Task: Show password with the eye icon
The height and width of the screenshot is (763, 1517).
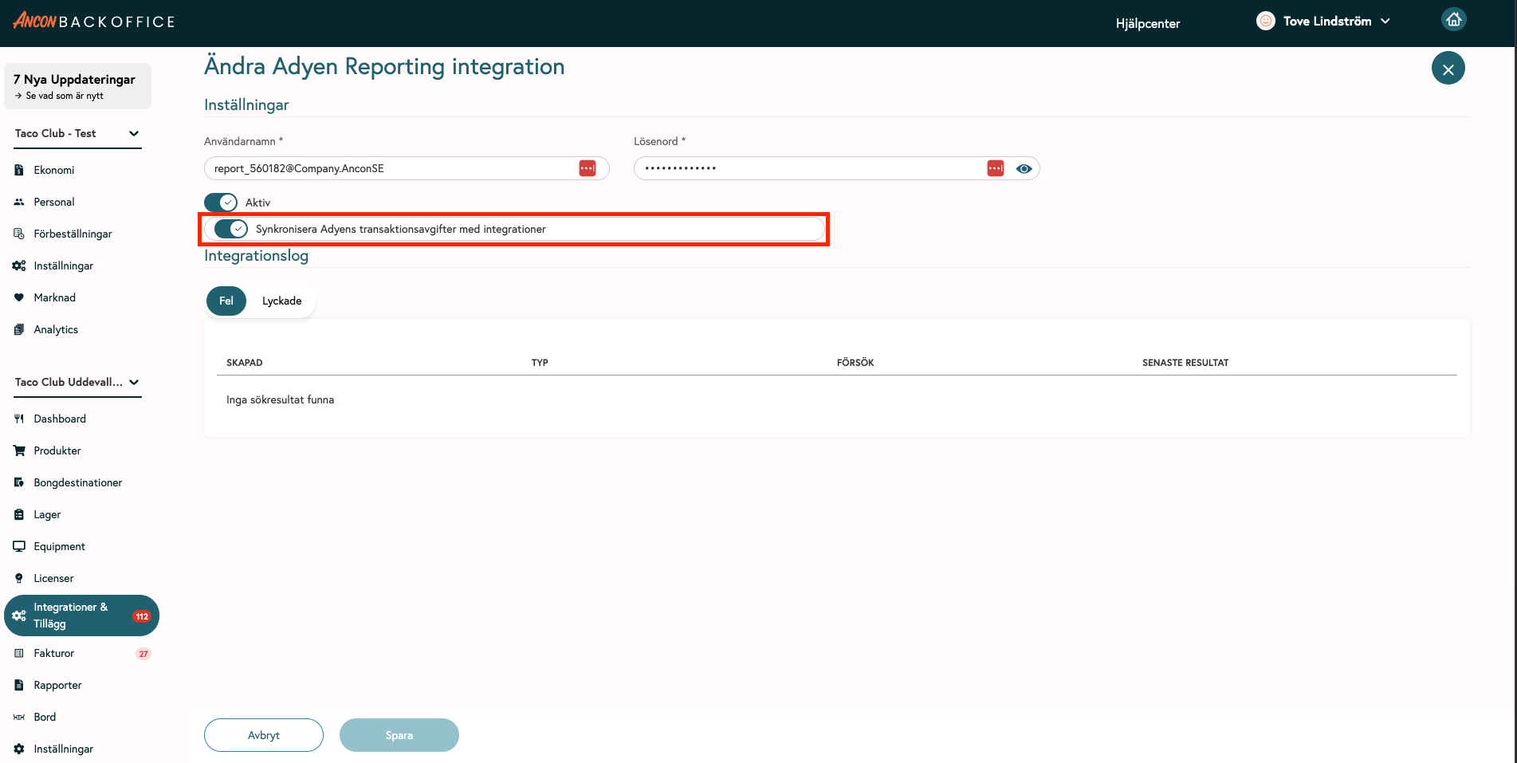Action: [x=1024, y=168]
